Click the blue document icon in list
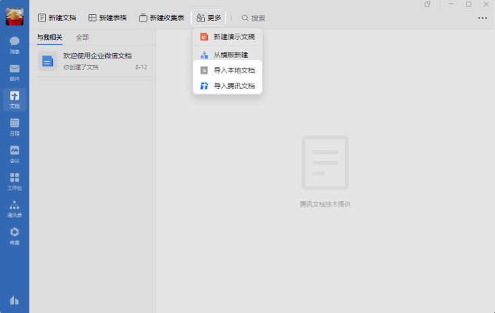The width and height of the screenshot is (495, 313). (x=48, y=61)
